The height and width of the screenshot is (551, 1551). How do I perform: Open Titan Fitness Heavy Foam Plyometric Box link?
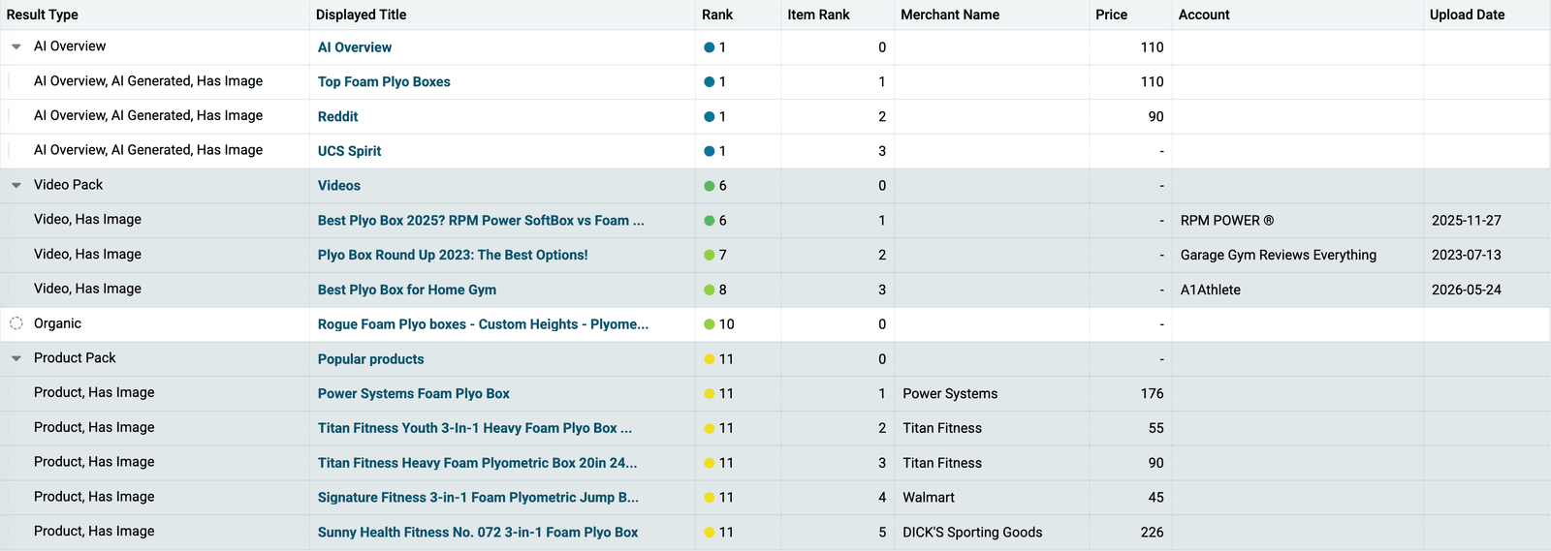point(478,463)
